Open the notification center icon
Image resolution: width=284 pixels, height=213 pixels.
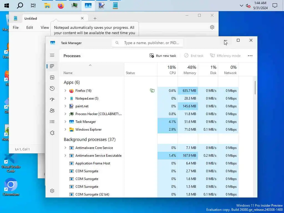(275, 6)
